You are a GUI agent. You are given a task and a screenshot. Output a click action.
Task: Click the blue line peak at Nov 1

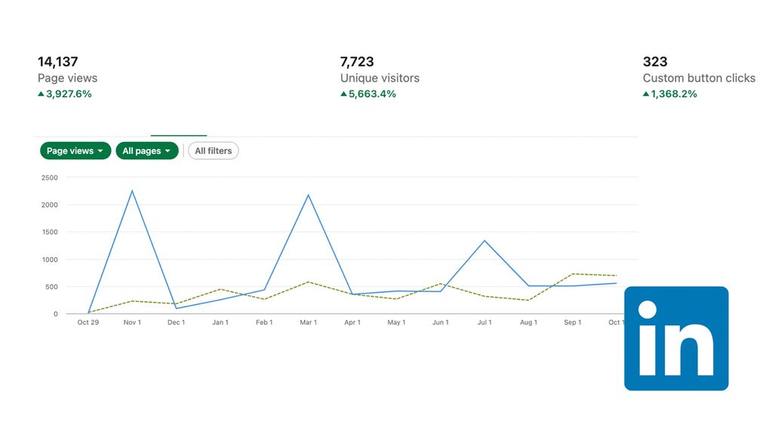tap(132, 191)
